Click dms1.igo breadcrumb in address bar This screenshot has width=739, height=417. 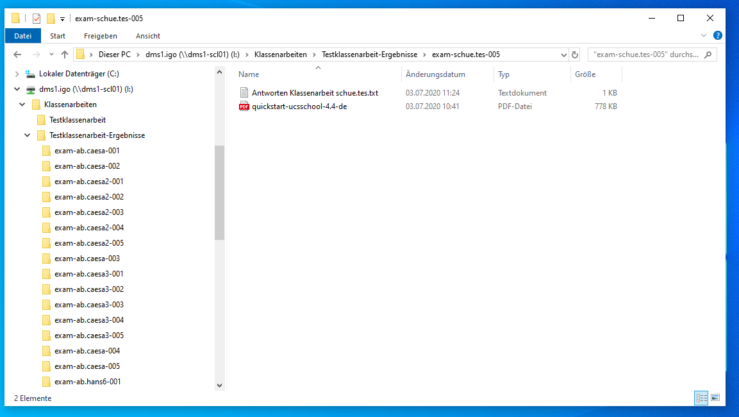[192, 55]
